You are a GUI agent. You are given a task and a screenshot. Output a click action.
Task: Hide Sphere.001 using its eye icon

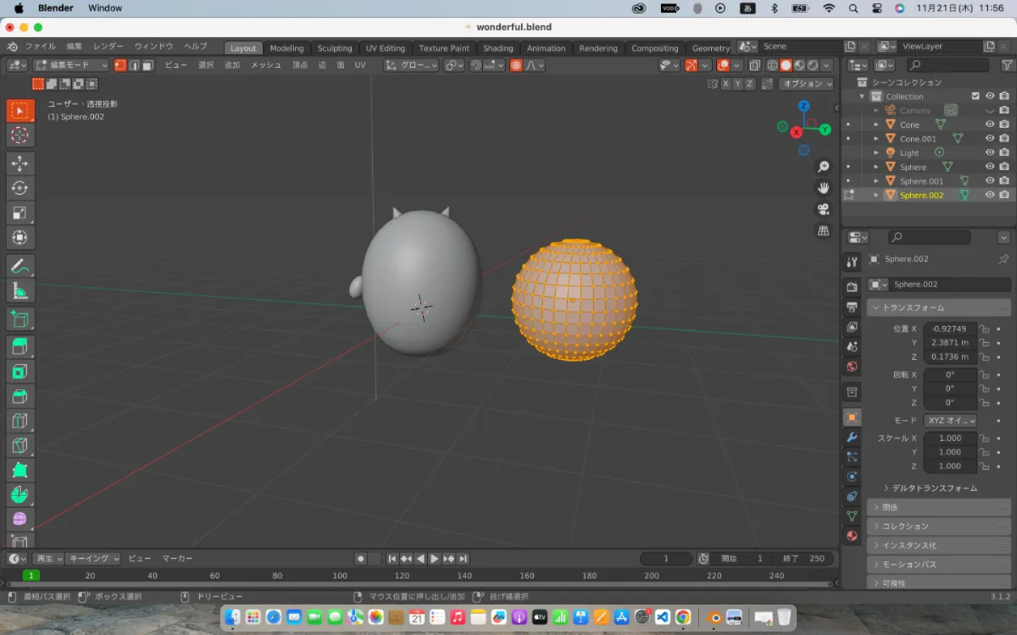990,181
